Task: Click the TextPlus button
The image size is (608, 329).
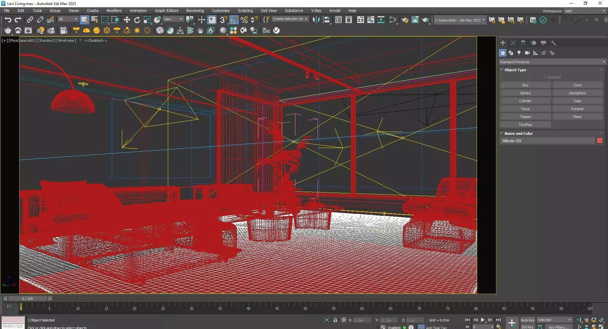Action: [x=525, y=125]
